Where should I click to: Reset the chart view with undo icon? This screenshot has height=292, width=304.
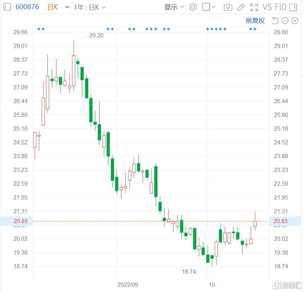click(x=275, y=21)
